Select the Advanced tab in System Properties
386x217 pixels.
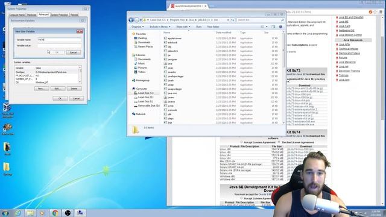[x=43, y=14]
